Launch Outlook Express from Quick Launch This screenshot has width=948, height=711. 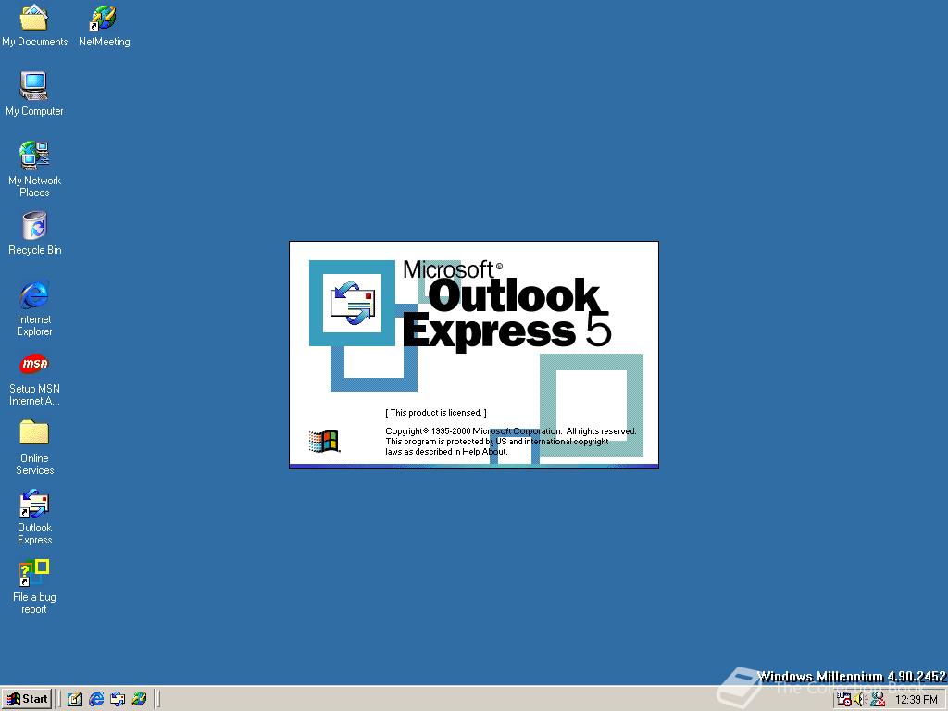(x=118, y=699)
